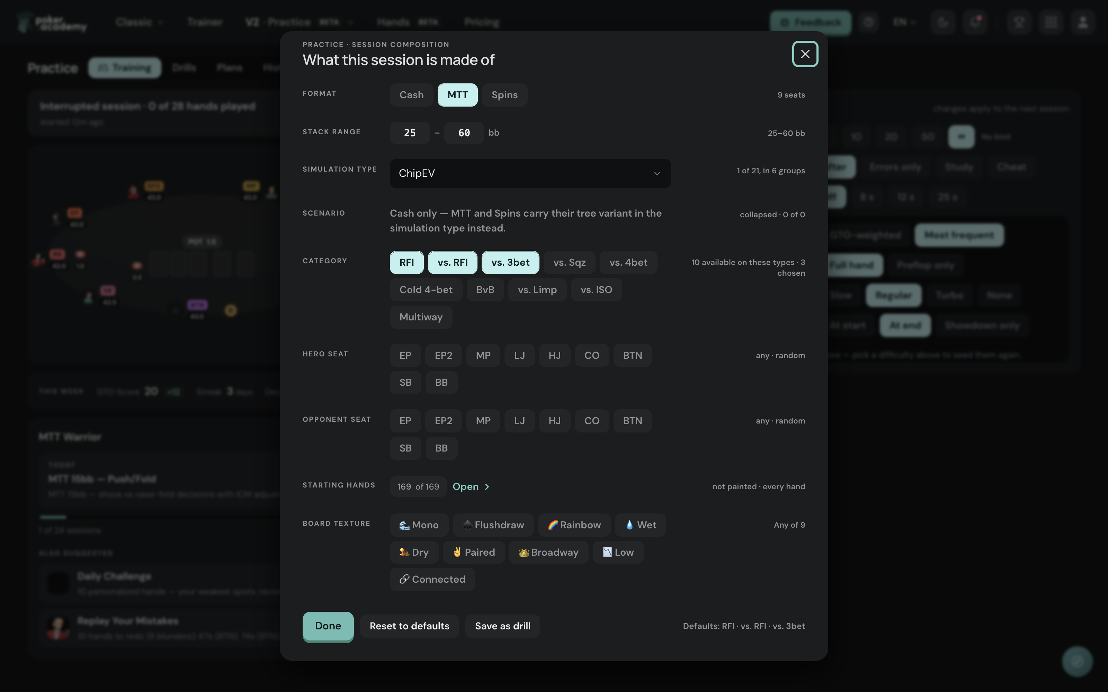Image resolution: width=1108 pixels, height=692 pixels.
Task: Open the Training tab behind the dialog
Action: click(x=125, y=68)
